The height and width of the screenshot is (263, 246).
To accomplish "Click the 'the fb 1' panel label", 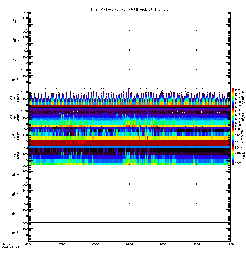I will 15,213.
